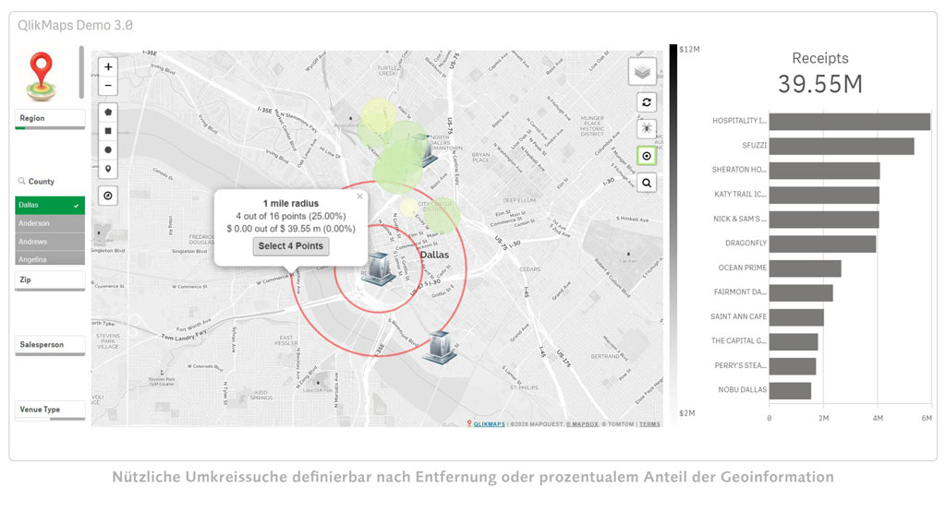Click the building marker inside inner circle
Viewport: 946px width, 523px height.
point(379,268)
